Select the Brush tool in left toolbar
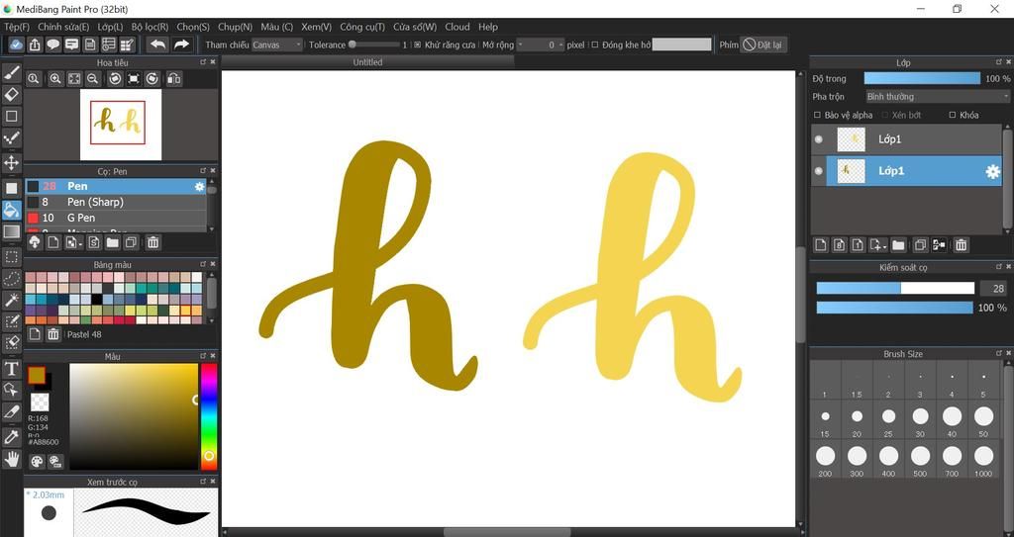Viewport: 1014px width, 537px height. click(12, 72)
